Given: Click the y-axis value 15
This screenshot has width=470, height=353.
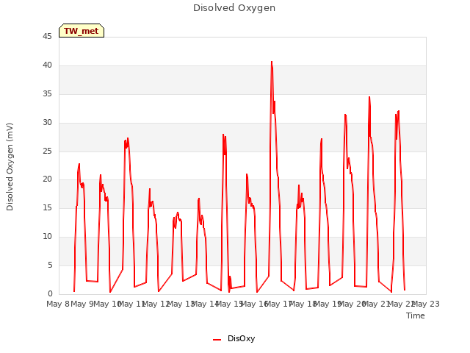Looking at the screenshot, I should pyautogui.click(x=47, y=207).
